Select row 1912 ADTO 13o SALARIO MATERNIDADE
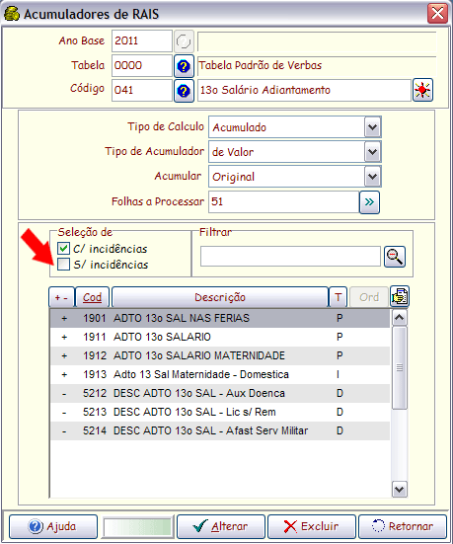The width and height of the screenshot is (453, 544). coord(220,356)
